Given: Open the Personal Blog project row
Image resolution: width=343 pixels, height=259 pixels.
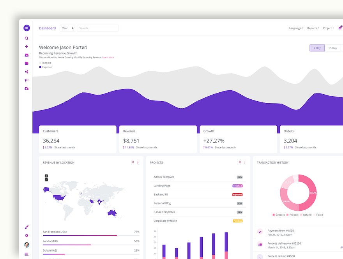Looking at the screenshot, I should [x=198, y=203].
